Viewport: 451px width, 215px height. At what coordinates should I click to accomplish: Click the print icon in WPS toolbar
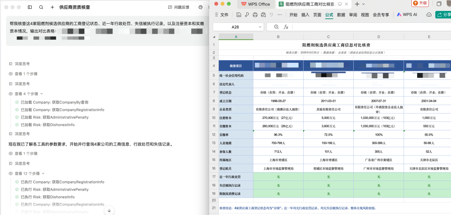[x=255, y=15]
